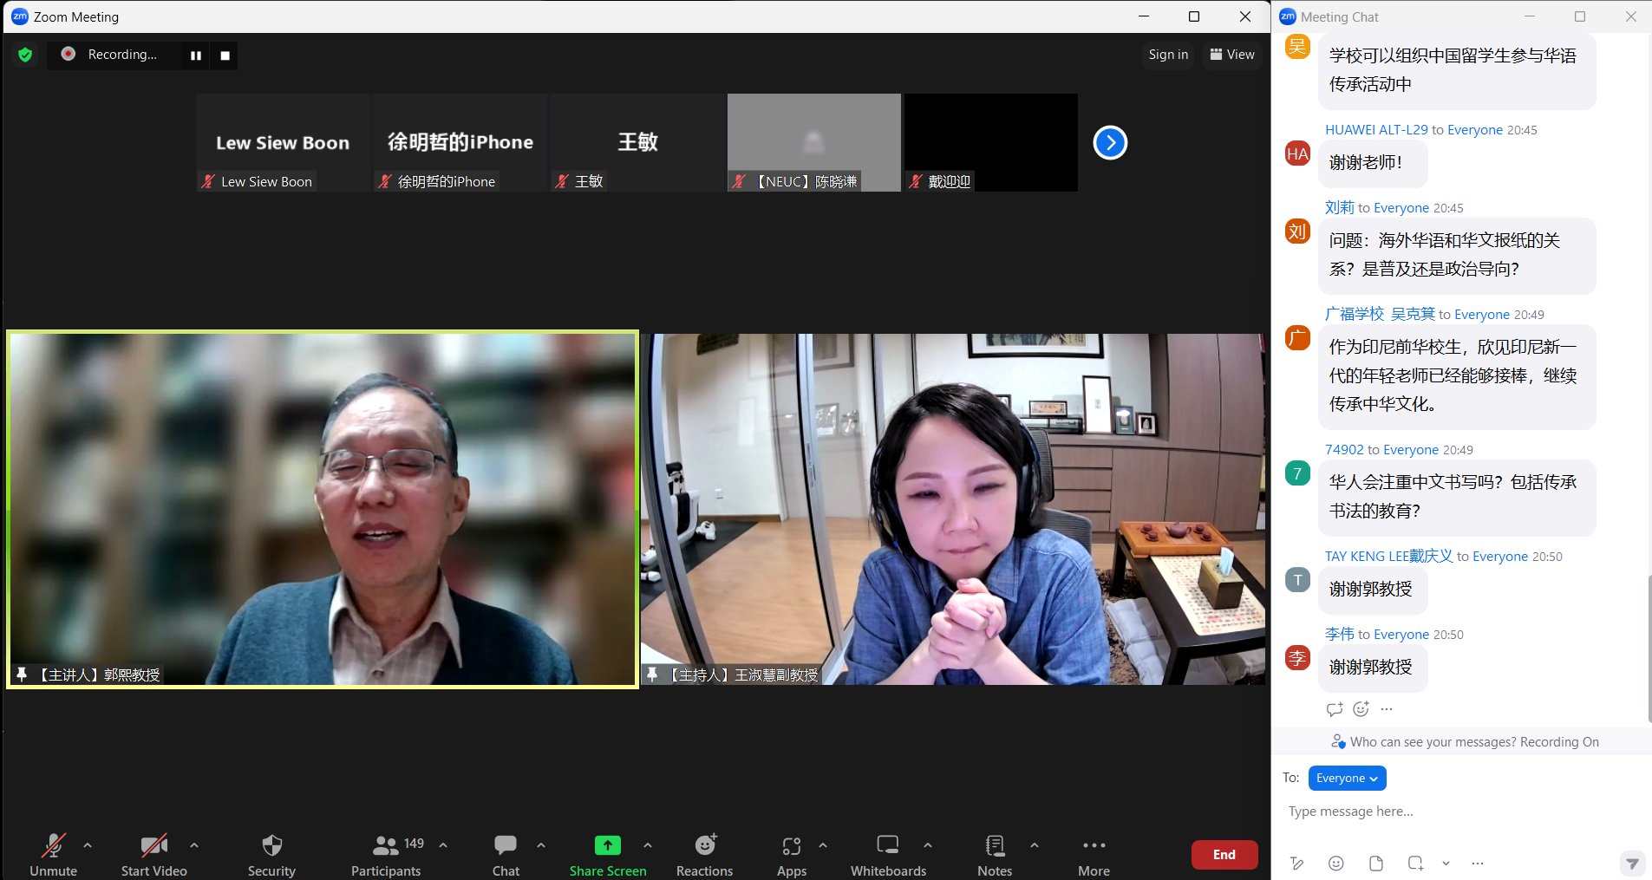Expand video options next to Start Video

point(194,845)
